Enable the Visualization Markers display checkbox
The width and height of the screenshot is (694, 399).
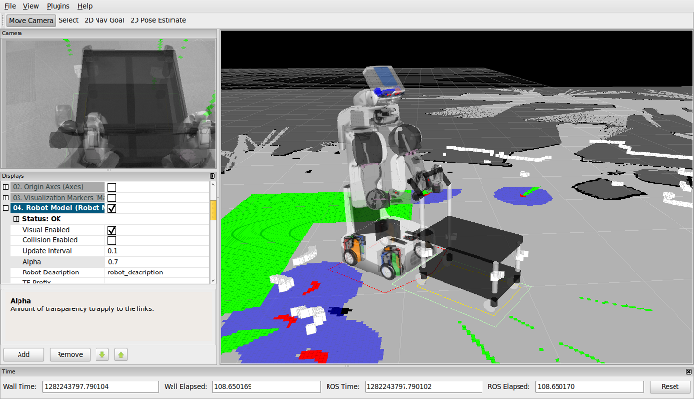111,198
